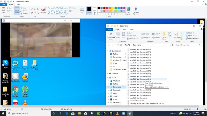Click Resize in Paint ribbon

(x=24, y=11)
